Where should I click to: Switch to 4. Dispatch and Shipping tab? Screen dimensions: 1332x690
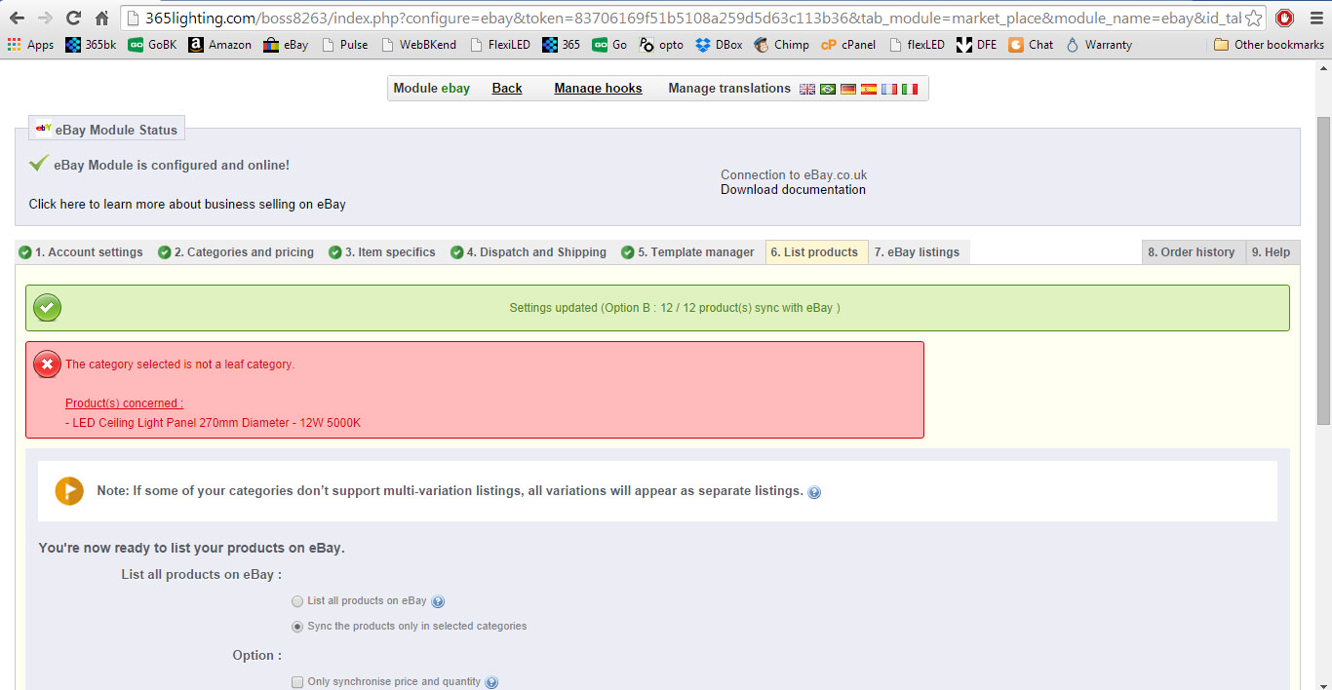[529, 252]
